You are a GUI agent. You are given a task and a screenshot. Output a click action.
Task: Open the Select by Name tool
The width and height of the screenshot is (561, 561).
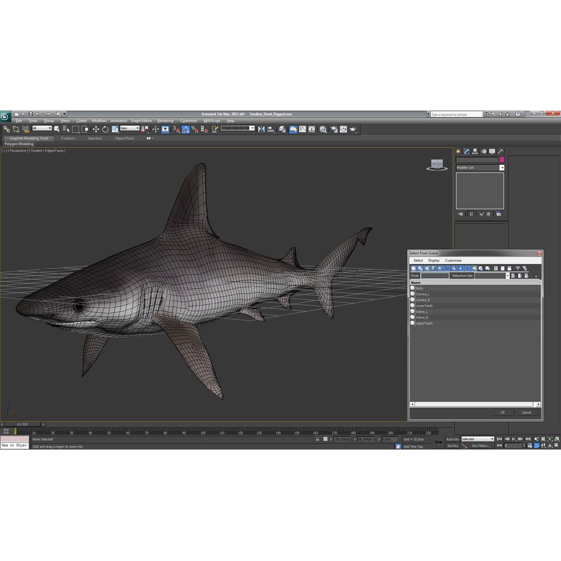coord(66,129)
